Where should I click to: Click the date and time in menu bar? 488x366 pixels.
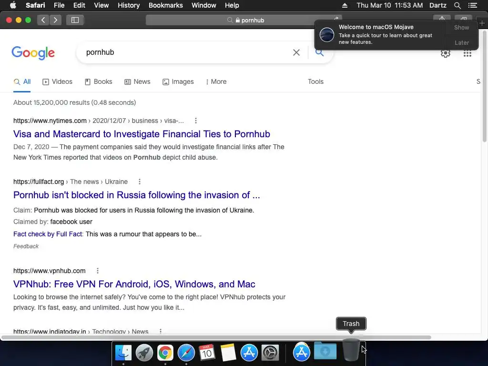click(x=390, y=5)
